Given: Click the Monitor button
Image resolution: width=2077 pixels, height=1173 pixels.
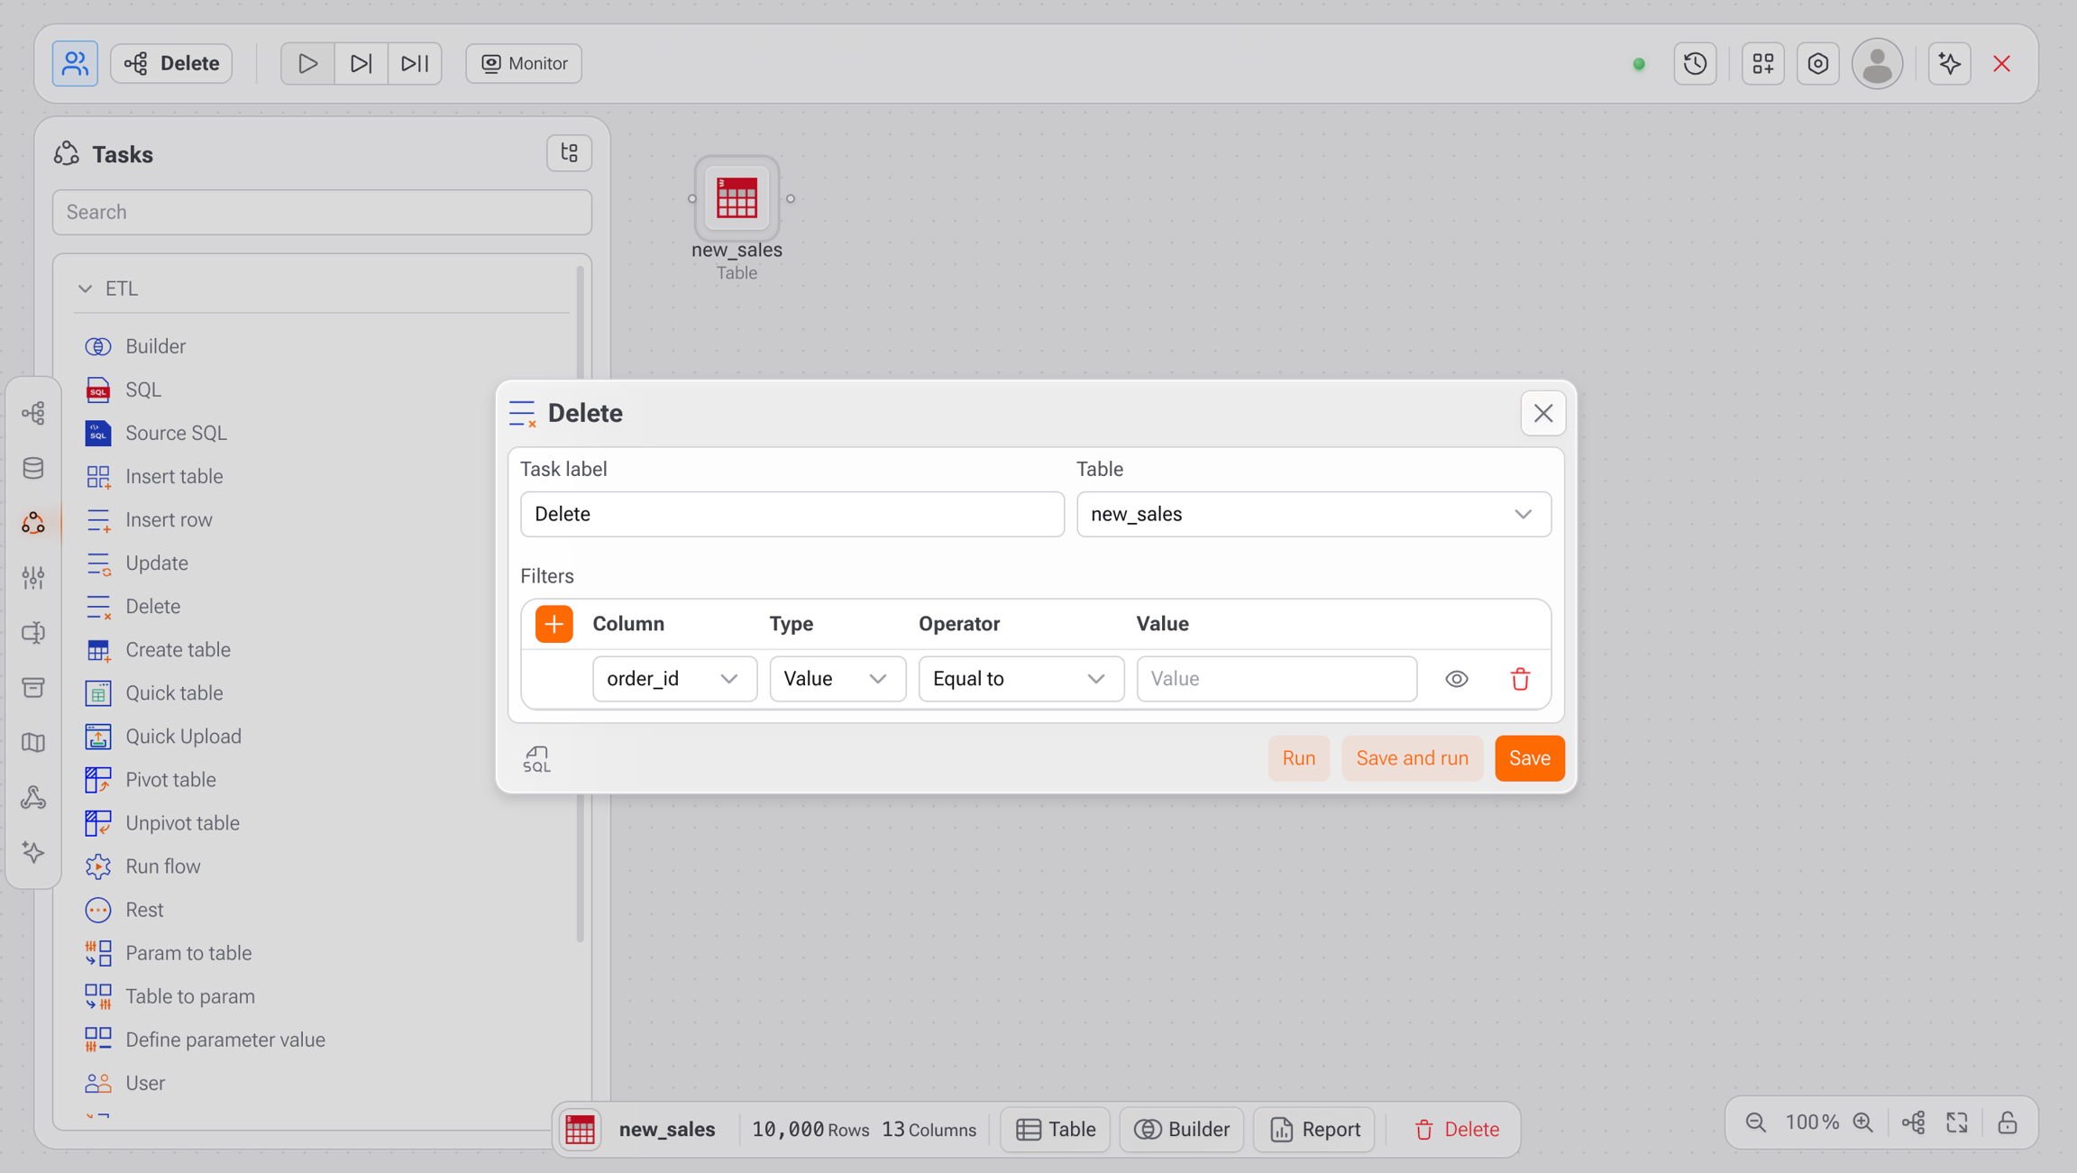Looking at the screenshot, I should click(524, 63).
